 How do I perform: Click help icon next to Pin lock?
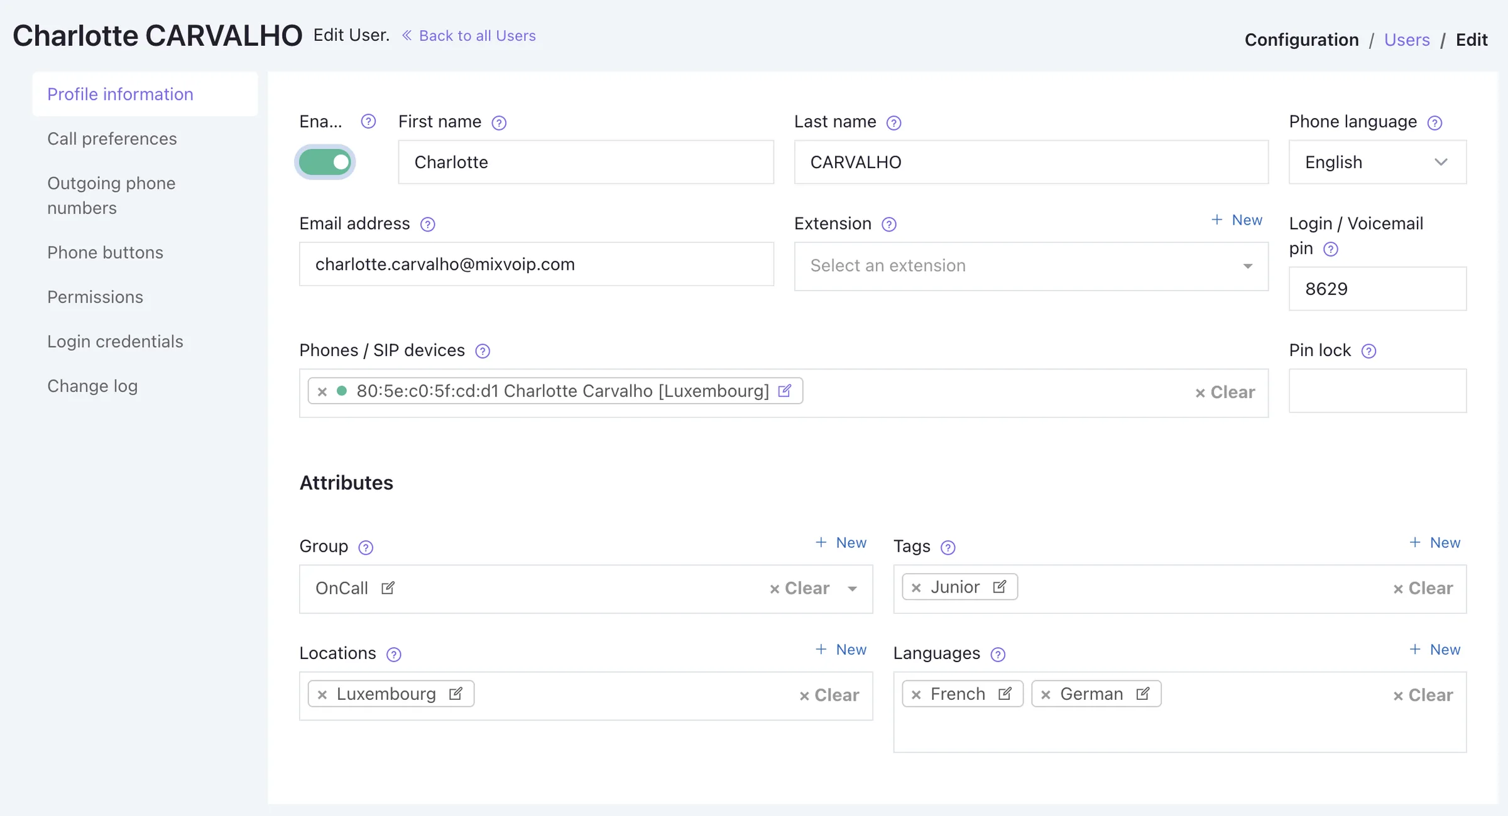(1369, 352)
